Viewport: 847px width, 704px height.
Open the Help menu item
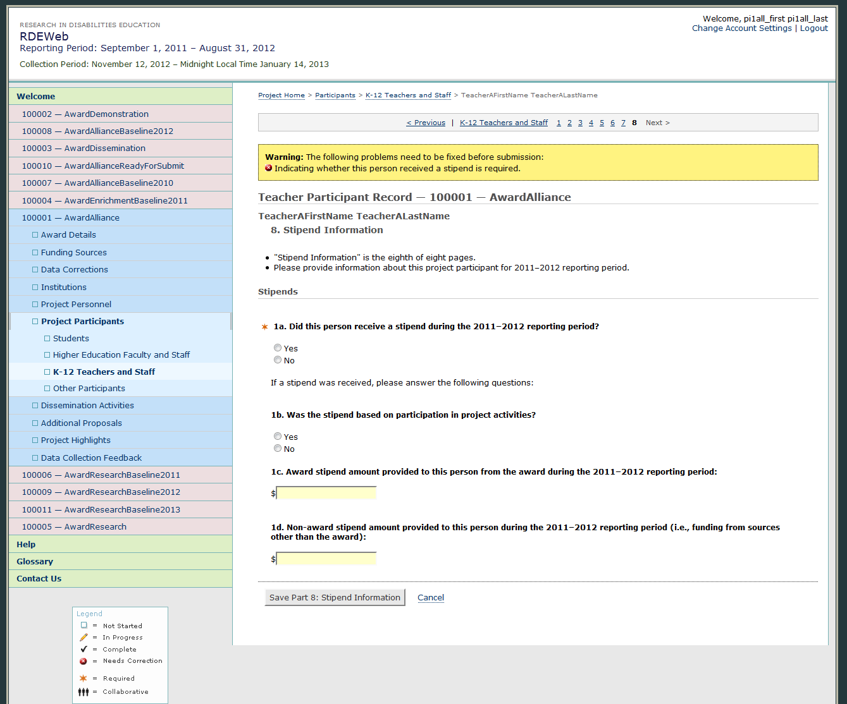(x=26, y=544)
